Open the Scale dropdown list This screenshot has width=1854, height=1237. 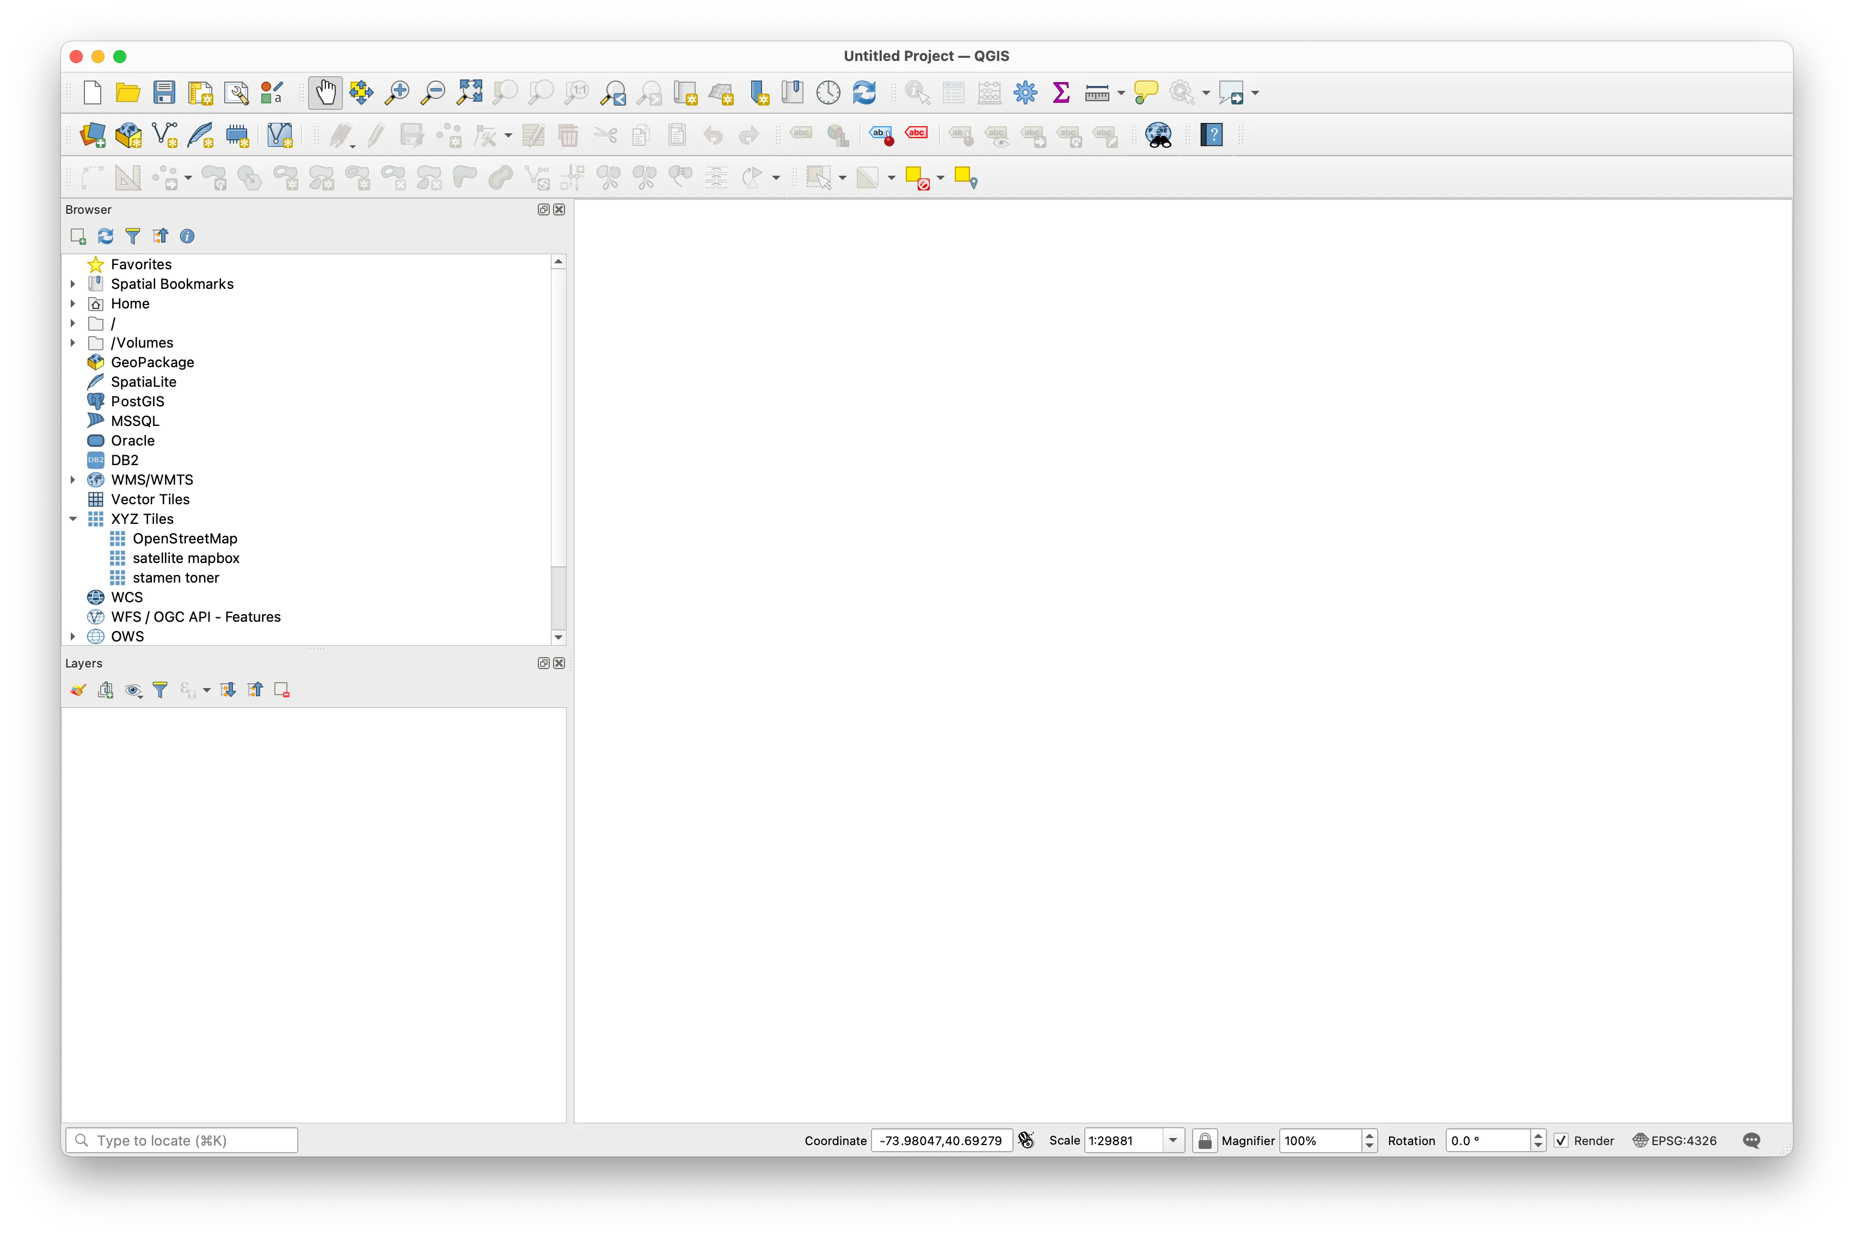[1174, 1141]
